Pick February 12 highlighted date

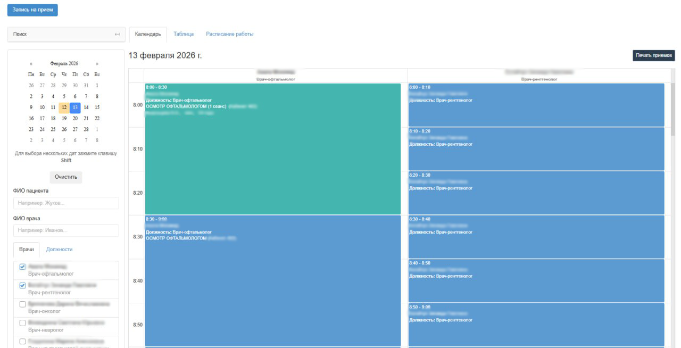(64, 107)
